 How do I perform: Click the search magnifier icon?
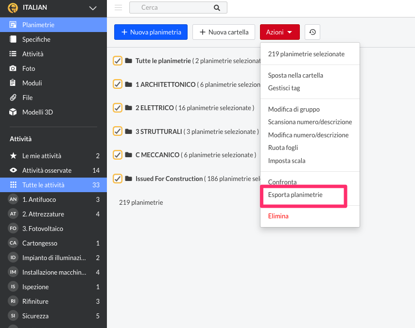(217, 8)
